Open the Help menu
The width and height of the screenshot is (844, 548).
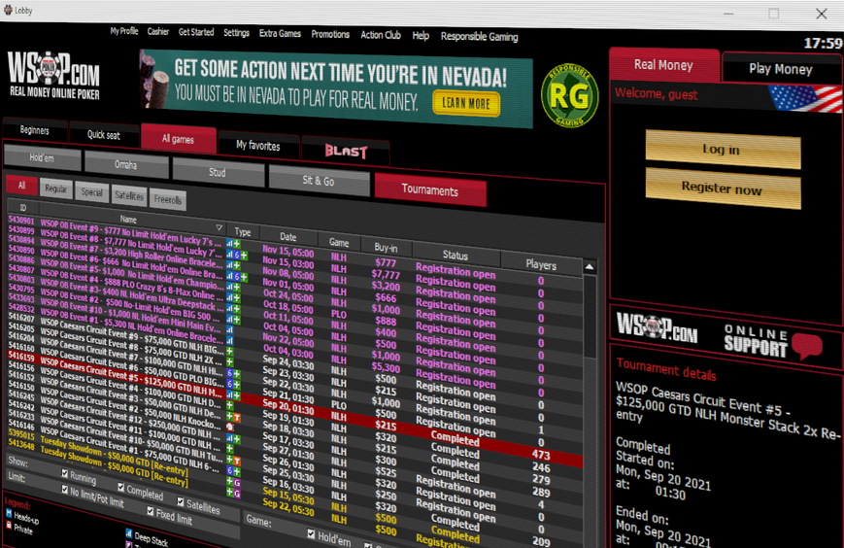pyautogui.click(x=421, y=36)
